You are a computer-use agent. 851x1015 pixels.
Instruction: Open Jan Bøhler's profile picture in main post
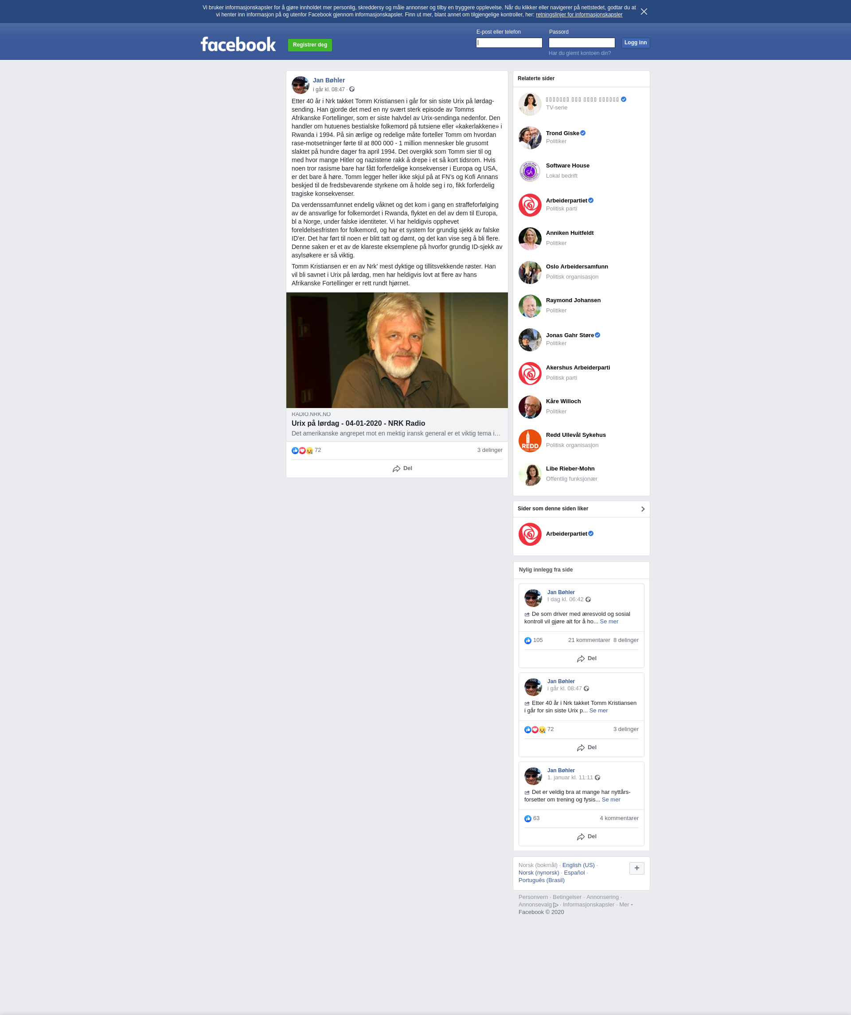[x=300, y=85]
